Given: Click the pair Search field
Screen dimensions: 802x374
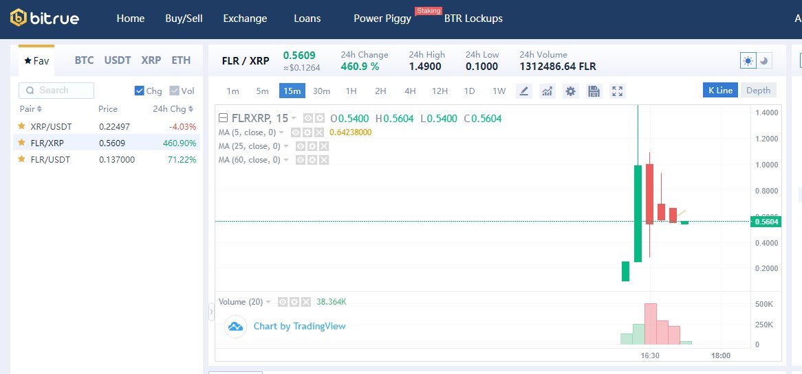Looking at the screenshot, I should pos(56,91).
